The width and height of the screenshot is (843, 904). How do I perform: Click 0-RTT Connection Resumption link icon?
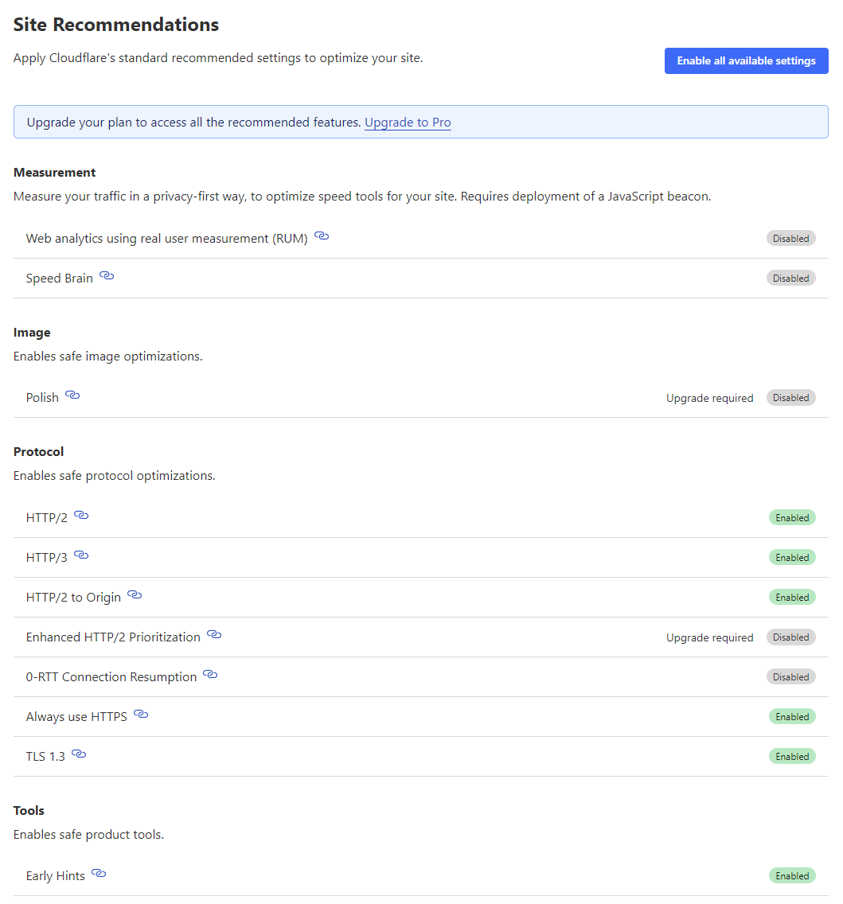[x=210, y=674]
